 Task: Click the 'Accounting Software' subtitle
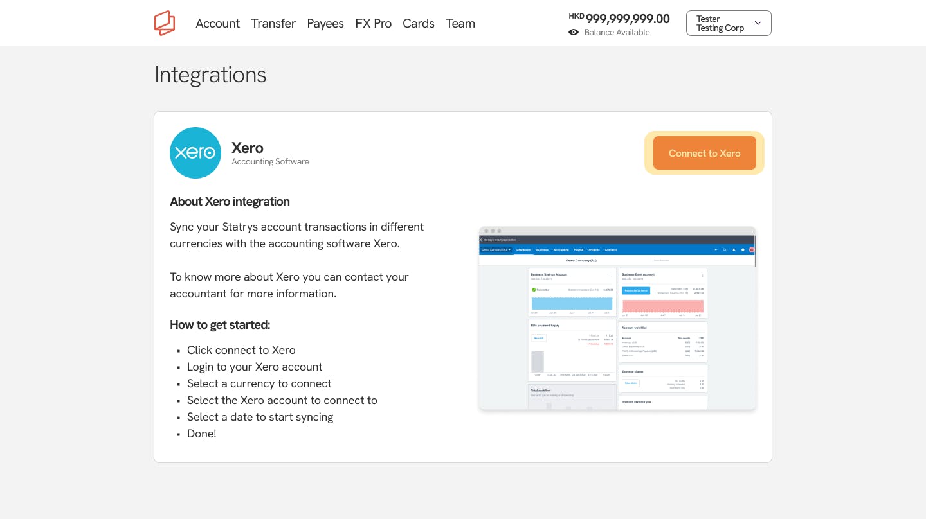(x=270, y=162)
